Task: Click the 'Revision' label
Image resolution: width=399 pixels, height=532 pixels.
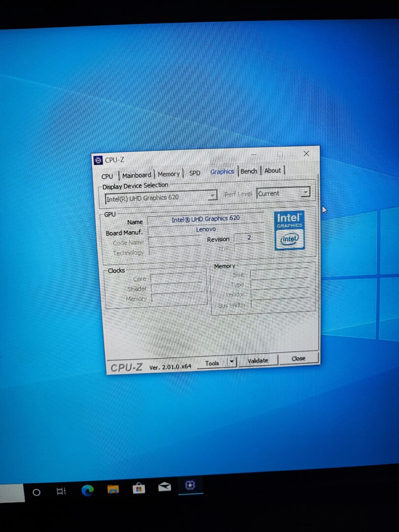Action: [x=218, y=239]
